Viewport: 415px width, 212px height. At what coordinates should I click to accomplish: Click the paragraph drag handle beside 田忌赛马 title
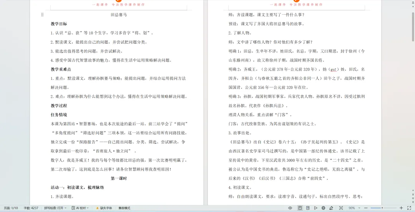(42, 15)
